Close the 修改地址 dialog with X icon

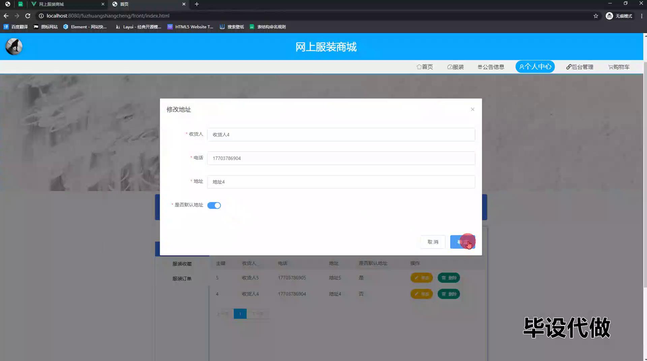tap(472, 109)
